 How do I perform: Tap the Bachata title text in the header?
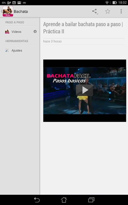click(x=21, y=12)
